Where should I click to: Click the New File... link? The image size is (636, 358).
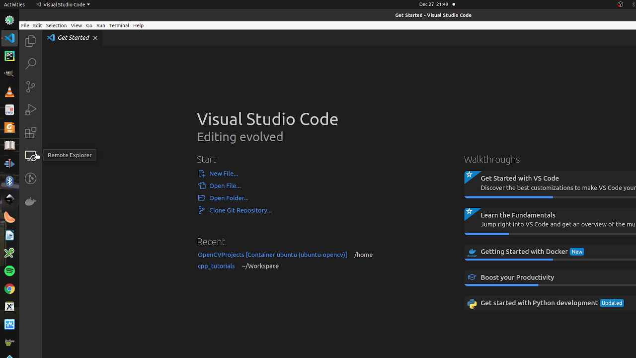click(223, 174)
